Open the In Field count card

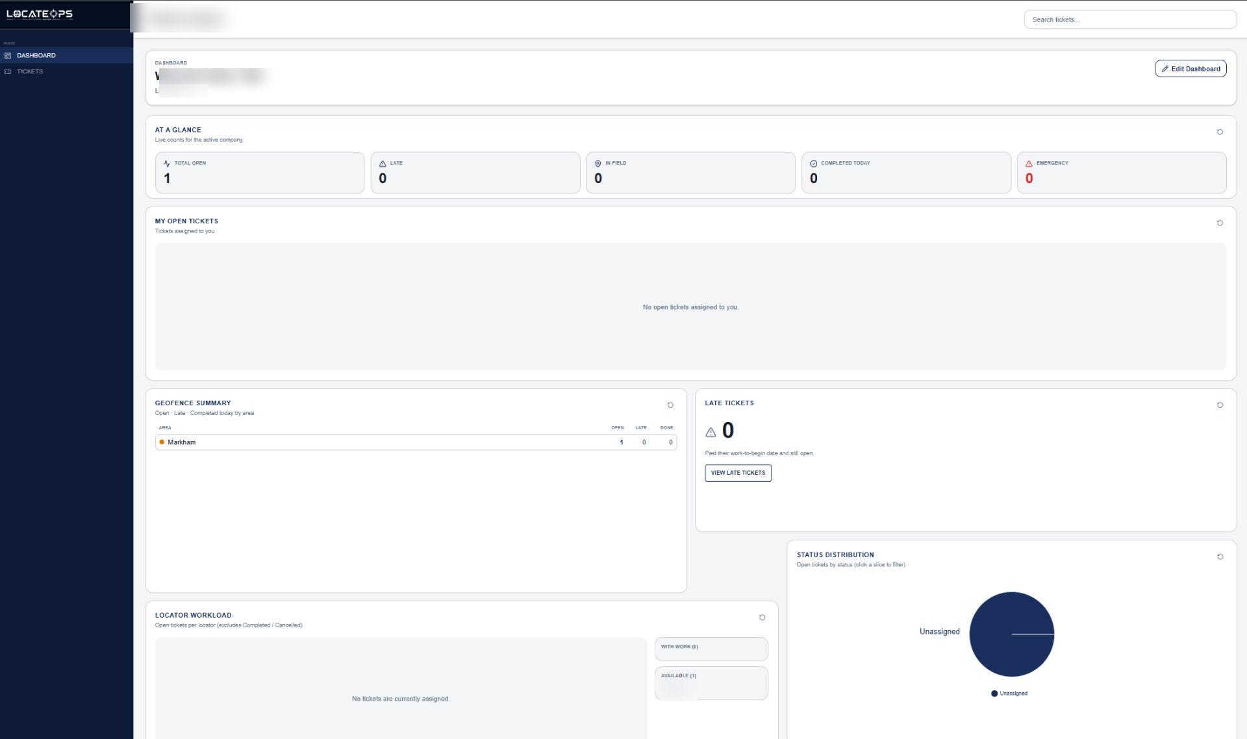(690, 173)
